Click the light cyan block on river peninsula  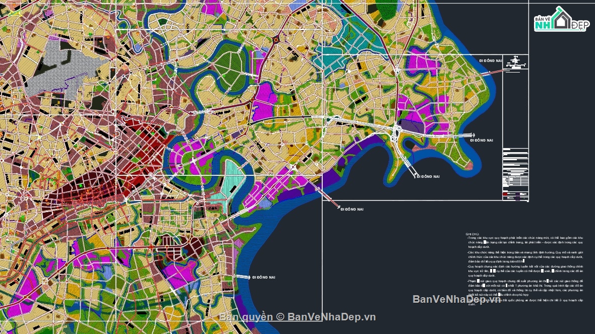pos(233,176)
